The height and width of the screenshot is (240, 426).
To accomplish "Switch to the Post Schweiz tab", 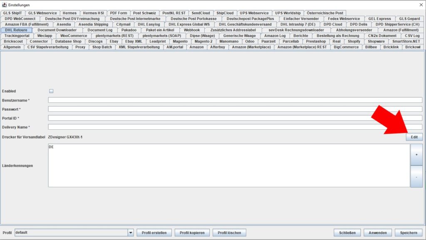I will pyautogui.click(x=144, y=13).
